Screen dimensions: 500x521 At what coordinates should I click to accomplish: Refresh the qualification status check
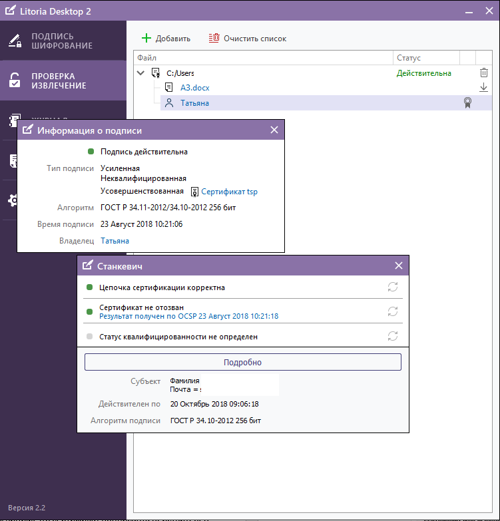(x=393, y=336)
